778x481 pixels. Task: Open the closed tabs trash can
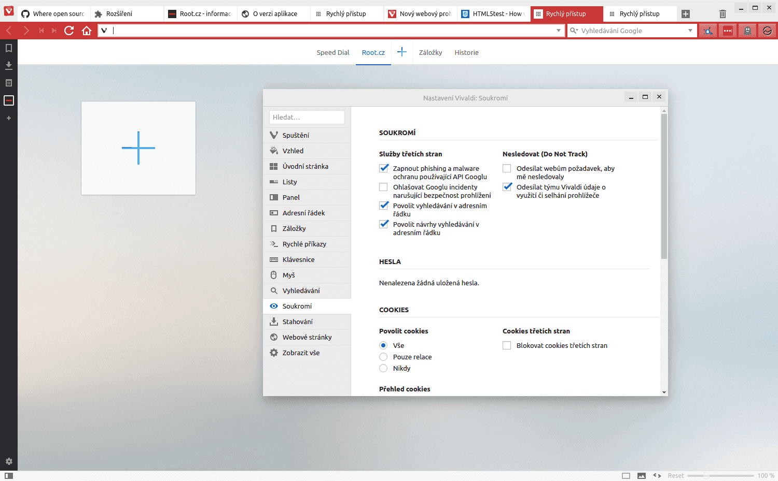723,13
